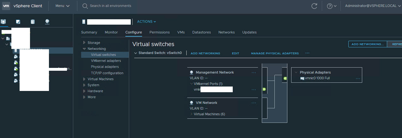The height and width of the screenshot is (138, 402).
Task: Open vmnic0 adapter ellipsis options
Action: [358, 79]
